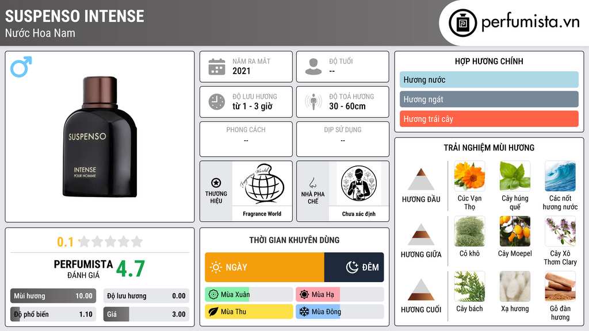Select the Hương trái cây accord bar
The height and width of the screenshot is (331, 589).
click(x=489, y=119)
